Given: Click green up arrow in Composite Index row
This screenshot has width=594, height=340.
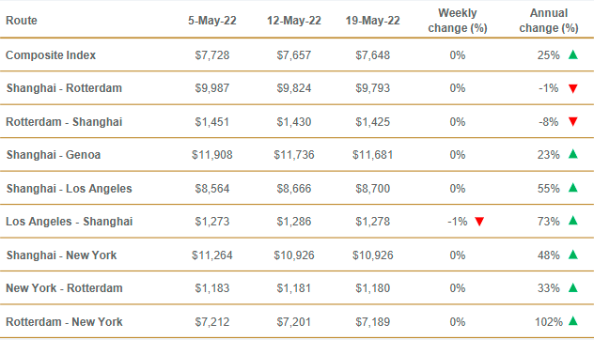Looking at the screenshot, I should point(573,54).
